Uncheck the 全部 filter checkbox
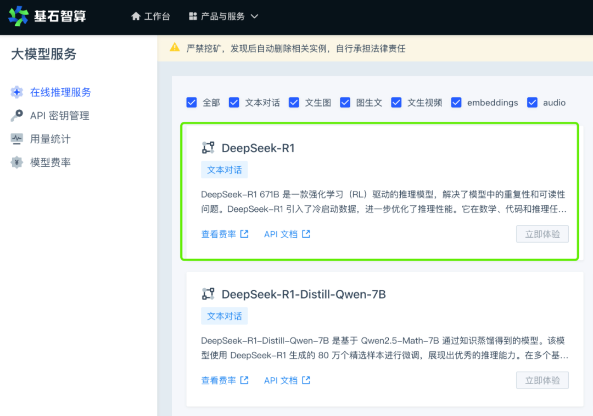The image size is (593, 416). tap(192, 103)
